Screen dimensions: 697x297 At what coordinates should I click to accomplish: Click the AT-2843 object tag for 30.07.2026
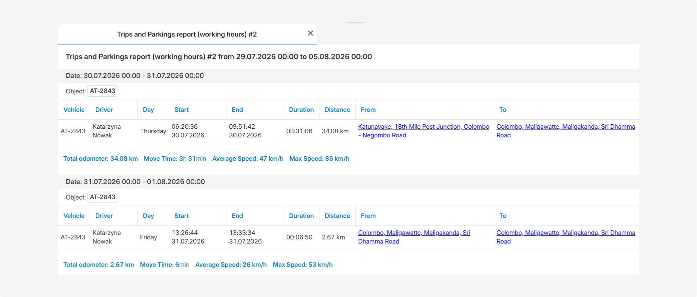pos(102,91)
